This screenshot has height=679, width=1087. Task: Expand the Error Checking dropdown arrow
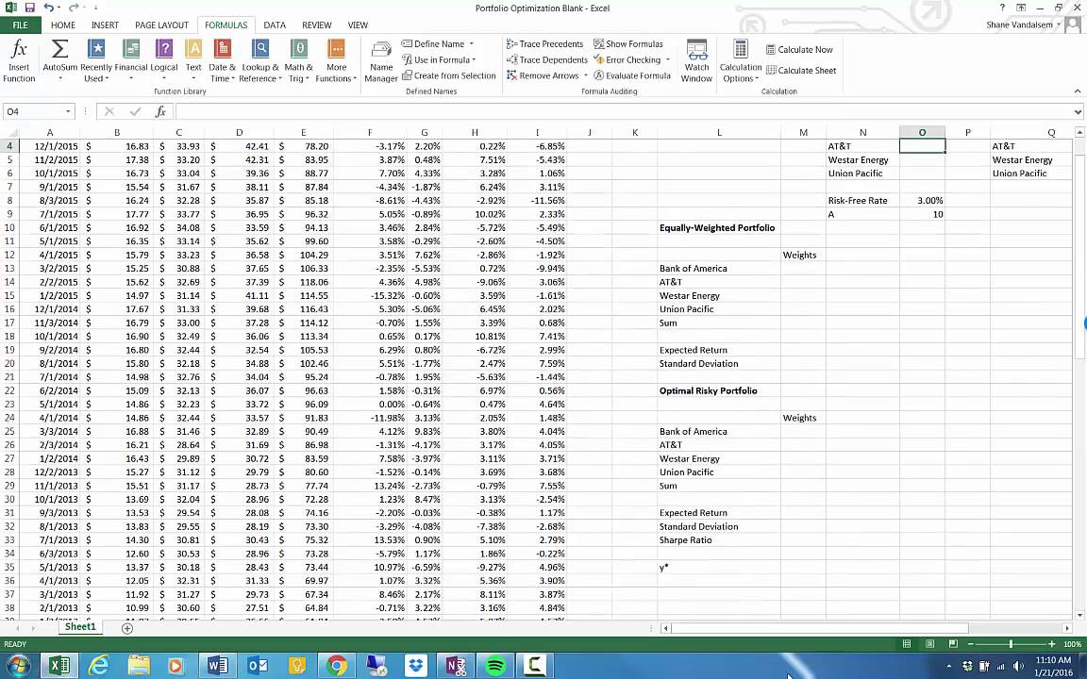[x=668, y=59]
